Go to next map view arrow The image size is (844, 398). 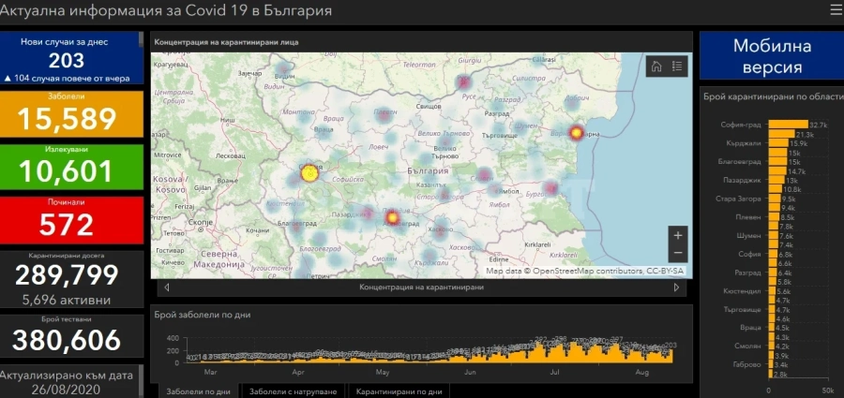point(676,287)
